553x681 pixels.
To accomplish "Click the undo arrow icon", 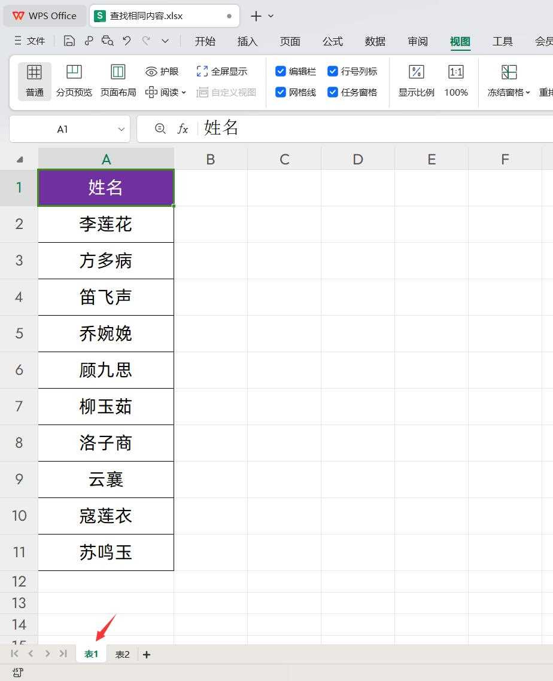I will tap(126, 41).
